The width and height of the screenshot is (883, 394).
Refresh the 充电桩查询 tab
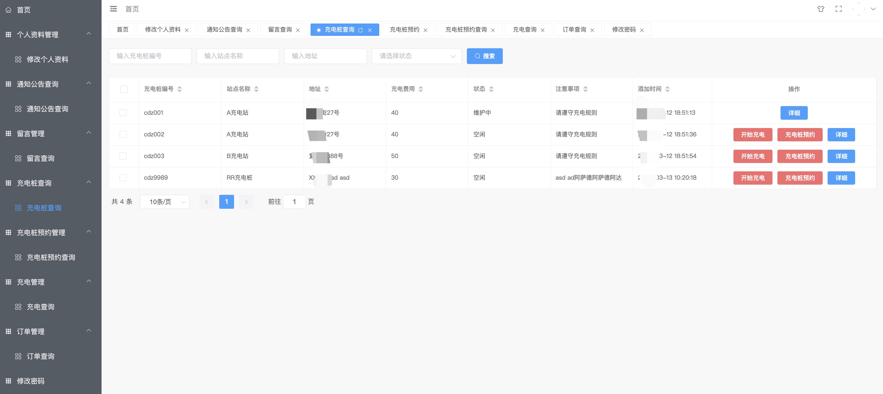pos(360,30)
